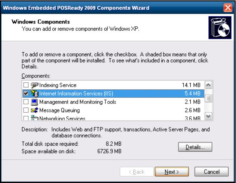The width and height of the screenshot is (236, 183).
Task: Click the components list scrollbar thumb
Action: (209, 98)
